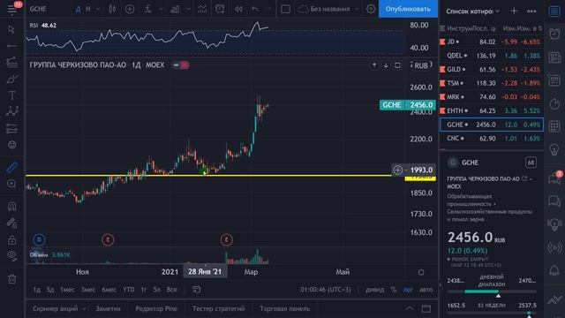Open the Fibonacci tools group
This screenshot has width=565, height=318.
pos(11,62)
